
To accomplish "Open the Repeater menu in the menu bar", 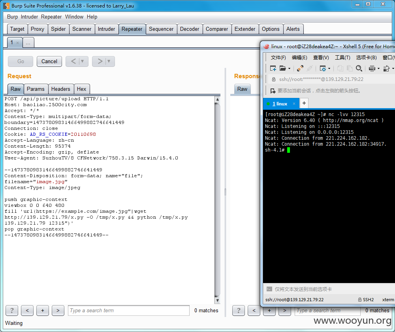I will (x=51, y=17).
